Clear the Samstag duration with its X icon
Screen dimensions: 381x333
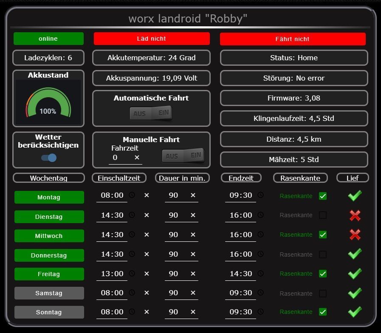(x=193, y=293)
